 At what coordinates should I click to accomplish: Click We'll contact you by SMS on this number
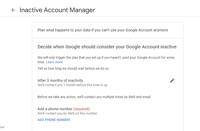pos(67,113)
